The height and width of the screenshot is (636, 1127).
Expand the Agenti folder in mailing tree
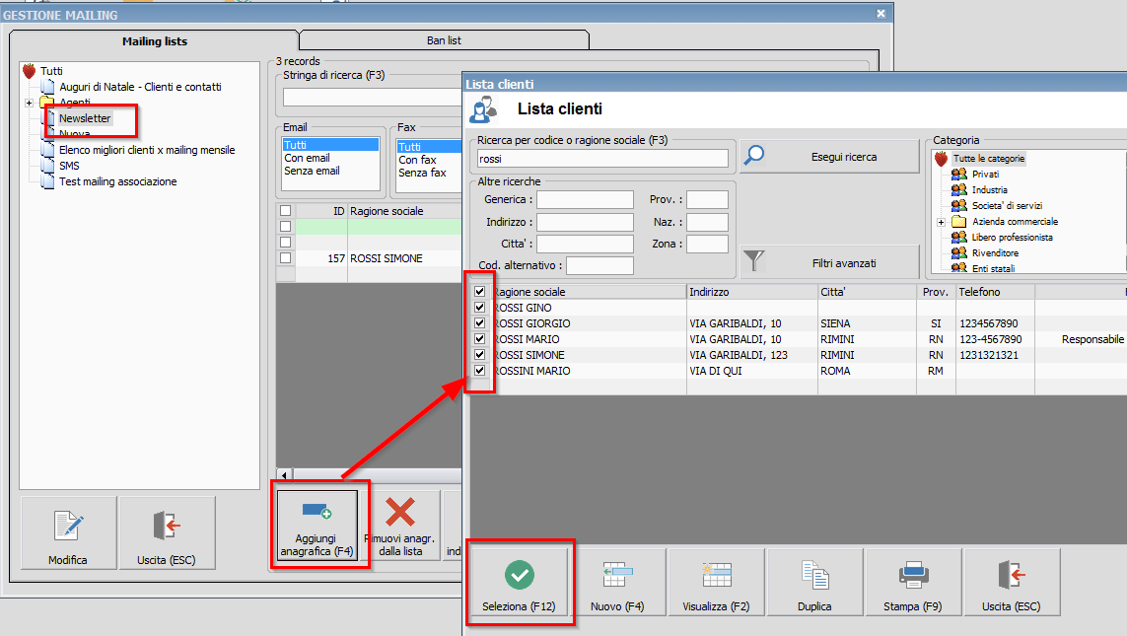tap(30, 103)
